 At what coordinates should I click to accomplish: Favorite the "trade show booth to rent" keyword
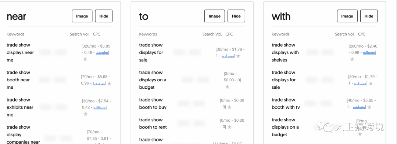[229, 127]
